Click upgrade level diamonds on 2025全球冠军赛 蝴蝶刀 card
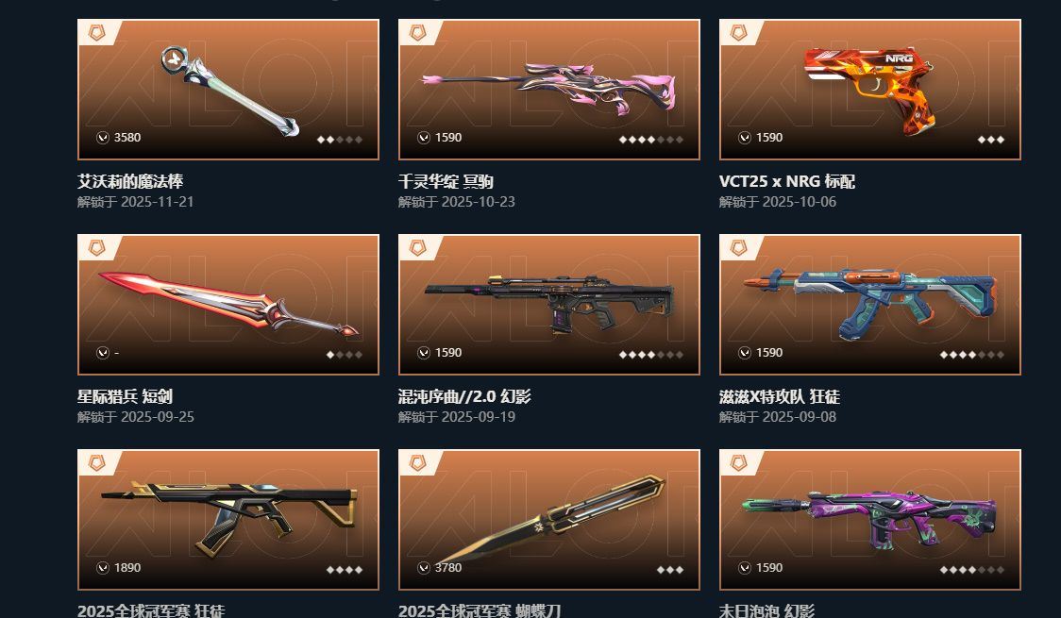 (670, 569)
